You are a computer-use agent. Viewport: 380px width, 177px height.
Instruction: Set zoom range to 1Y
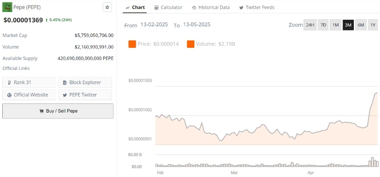[x=373, y=25]
